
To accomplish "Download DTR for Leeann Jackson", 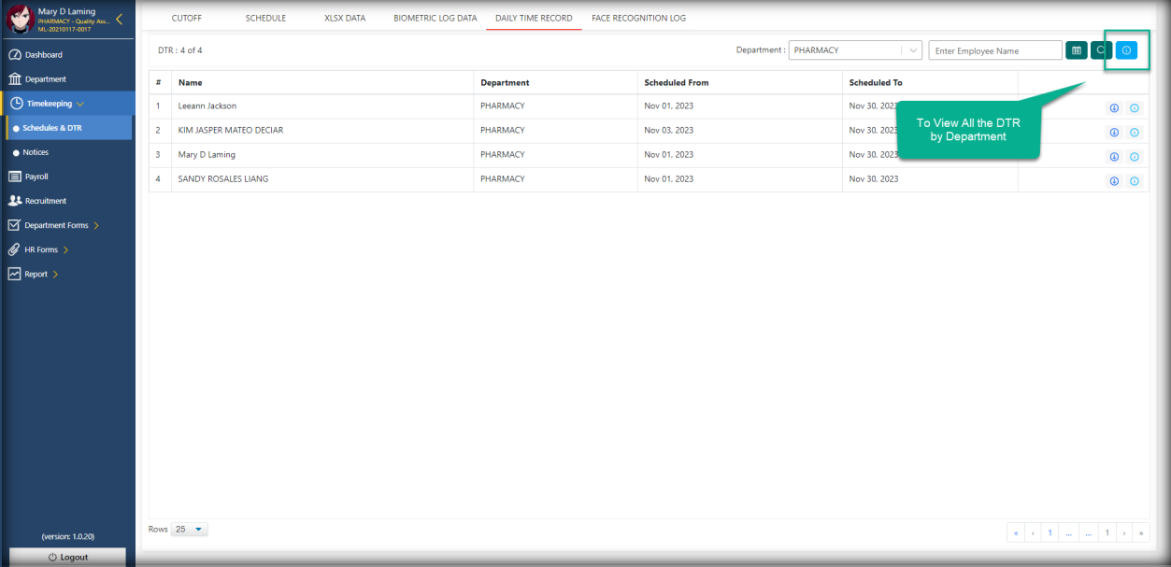I will pos(1114,108).
